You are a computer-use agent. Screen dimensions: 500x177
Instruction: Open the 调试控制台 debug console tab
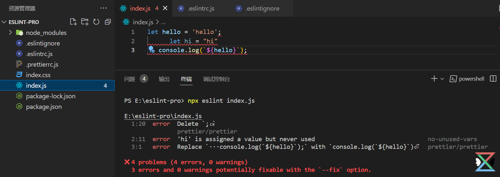(216, 79)
